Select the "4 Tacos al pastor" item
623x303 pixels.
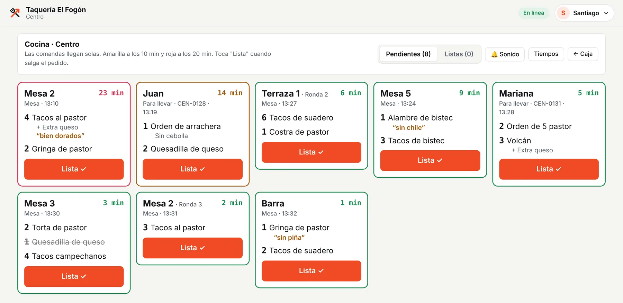tap(55, 118)
